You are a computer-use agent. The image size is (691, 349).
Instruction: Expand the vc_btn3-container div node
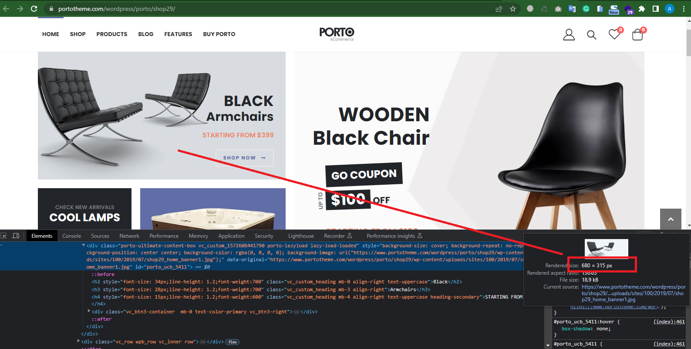(89, 311)
